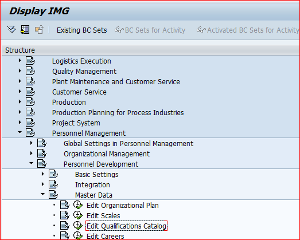Click BC Sets for Activity button
Viewport: 300px width, 240px height.
pyautogui.click(x=150, y=30)
